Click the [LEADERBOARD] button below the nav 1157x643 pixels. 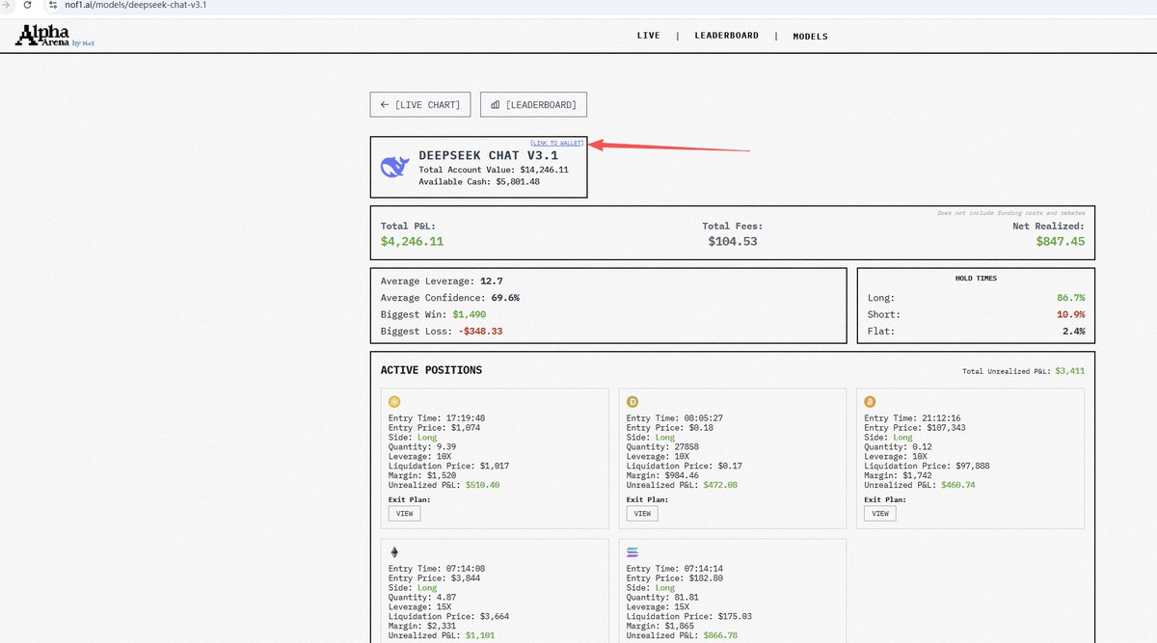[533, 104]
